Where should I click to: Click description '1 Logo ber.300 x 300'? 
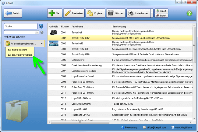(x=122, y=104)
